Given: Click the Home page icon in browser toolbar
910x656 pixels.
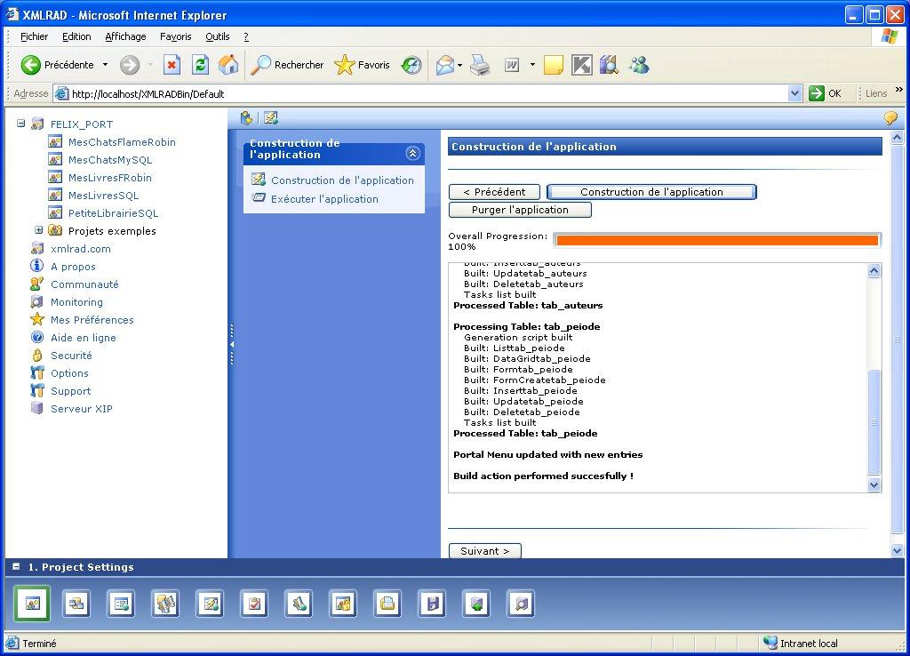Looking at the screenshot, I should 228,65.
